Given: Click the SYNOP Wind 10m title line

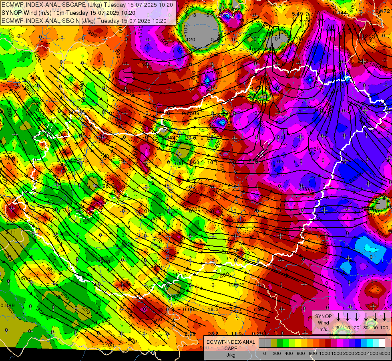Looking at the screenshot, I should pos(68,13).
